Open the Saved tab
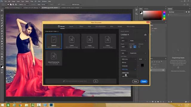The image size is (191, 107). click(71, 26)
